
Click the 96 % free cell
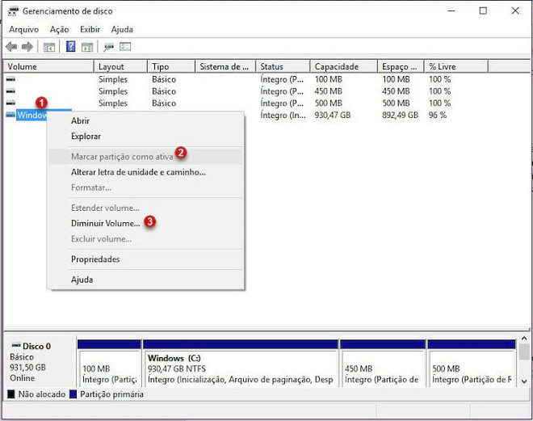pyautogui.click(x=438, y=115)
